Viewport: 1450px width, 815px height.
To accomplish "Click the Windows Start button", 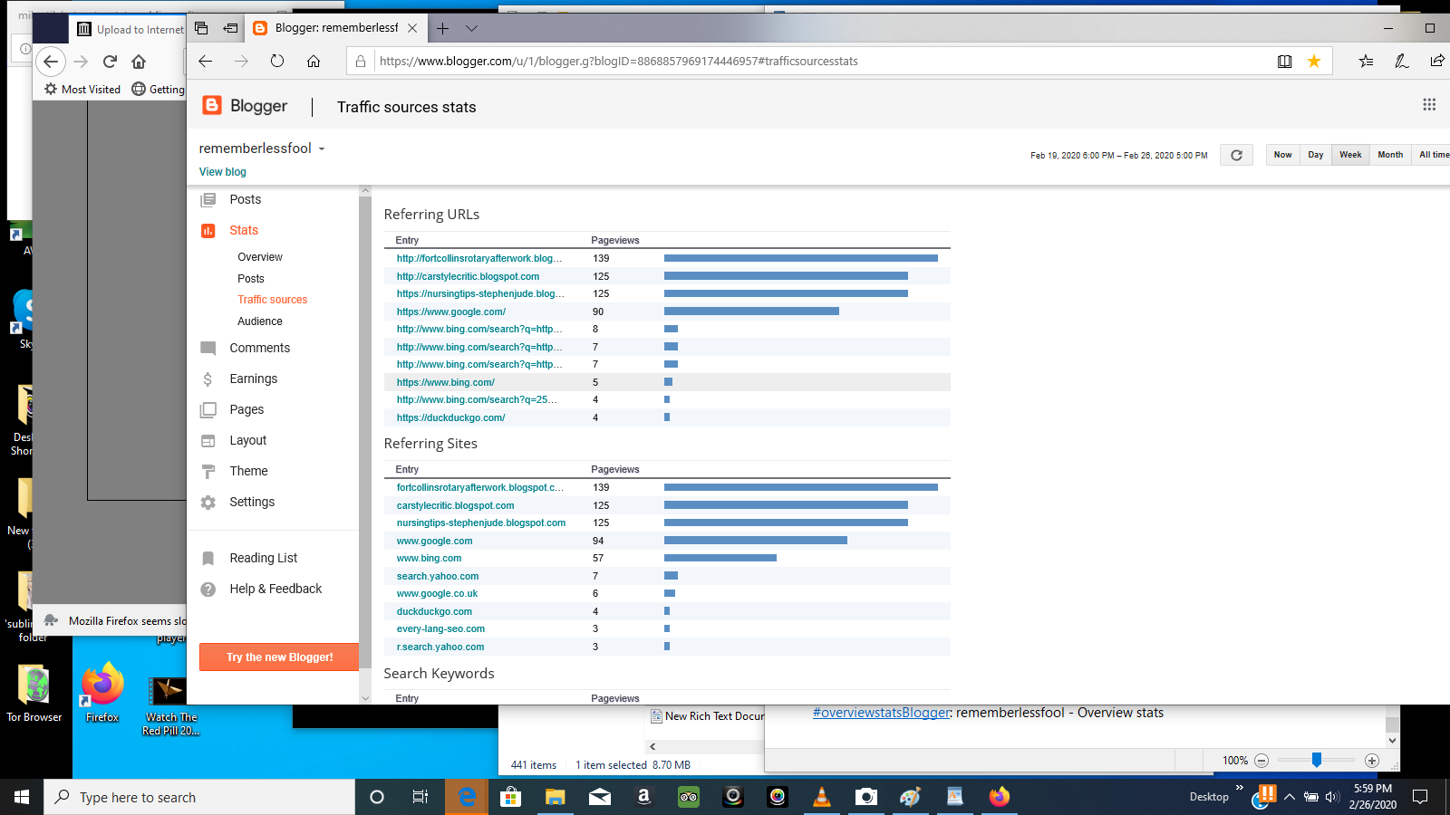I will click(22, 797).
